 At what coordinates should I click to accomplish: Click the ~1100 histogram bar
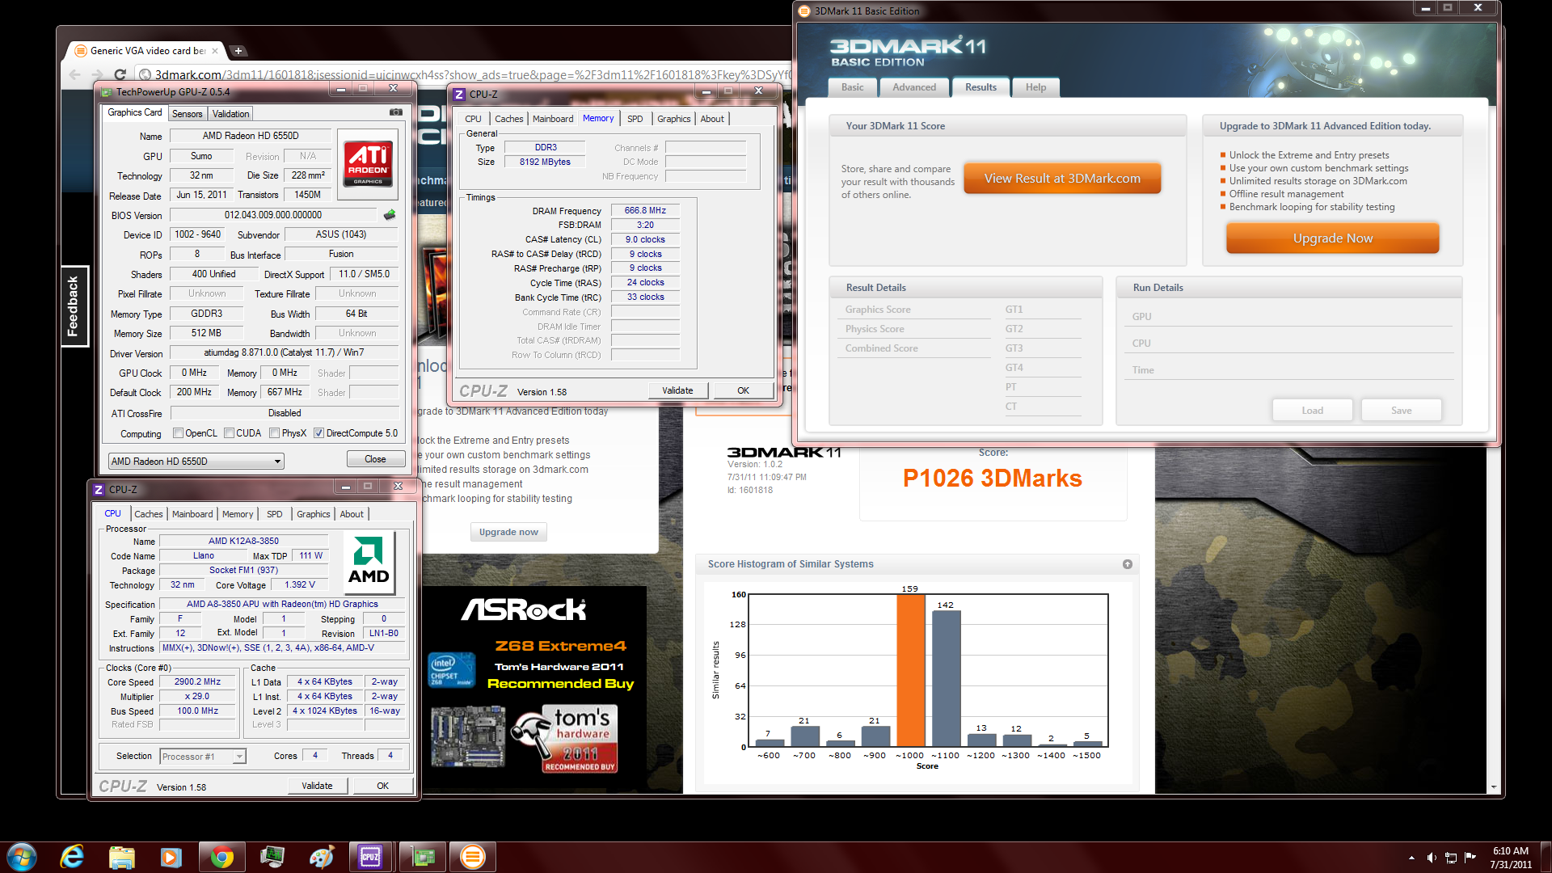(x=946, y=678)
